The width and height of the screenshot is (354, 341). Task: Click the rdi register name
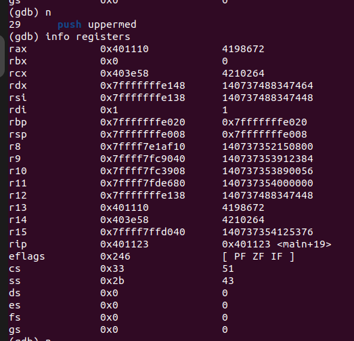click(18, 110)
